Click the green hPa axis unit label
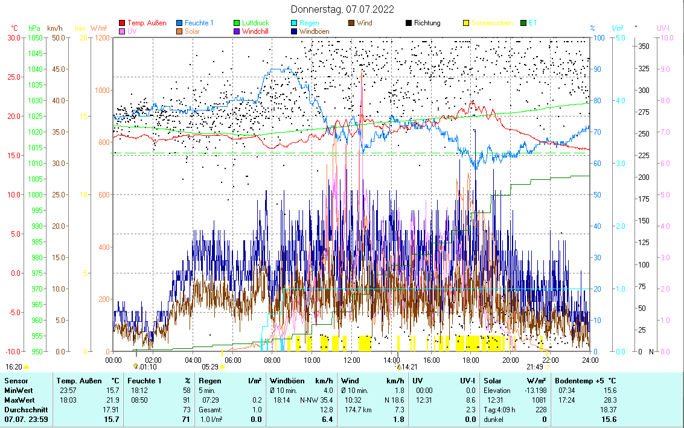Viewport: 684px width, 428px height. tap(34, 28)
